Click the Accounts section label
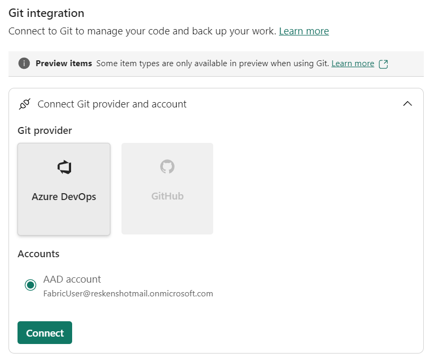Viewport: 436px width, 362px height. point(39,254)
